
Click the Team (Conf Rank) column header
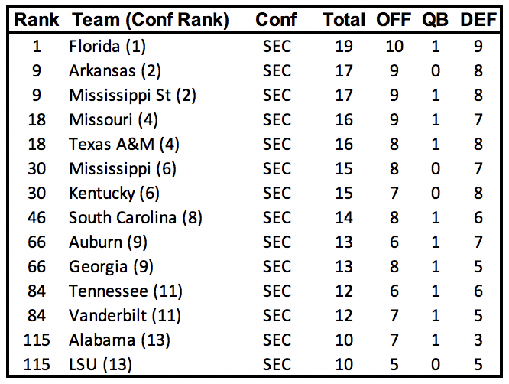coord(149,21)
